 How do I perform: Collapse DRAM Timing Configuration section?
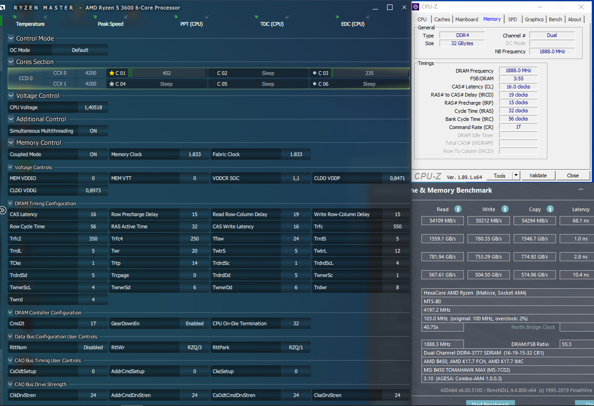[11, 203]
